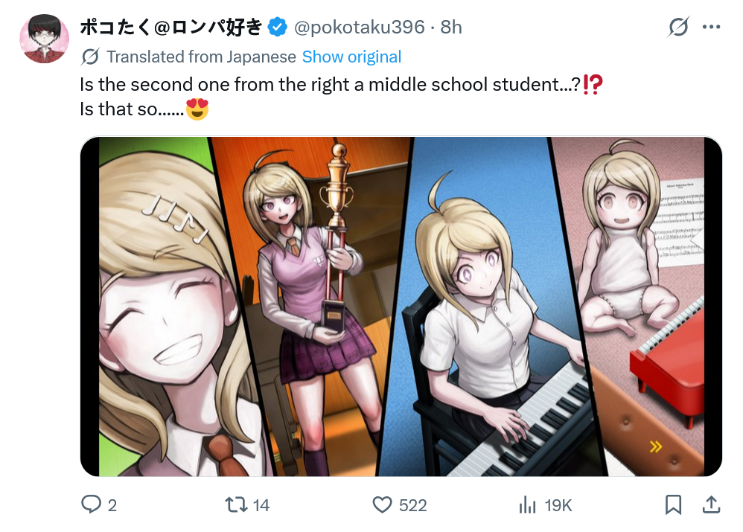Image resolution: width=743 pixels, height=532 pixels.
Task: Click the translation icon beside 'Translated from Japanese'
Action: click(x=90, y=57)
